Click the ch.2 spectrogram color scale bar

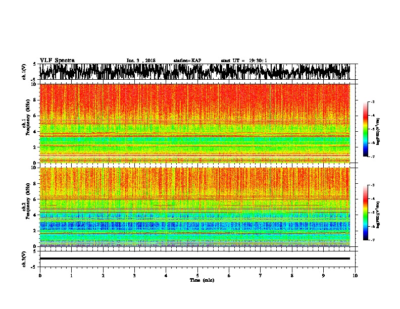pos(365,213)
